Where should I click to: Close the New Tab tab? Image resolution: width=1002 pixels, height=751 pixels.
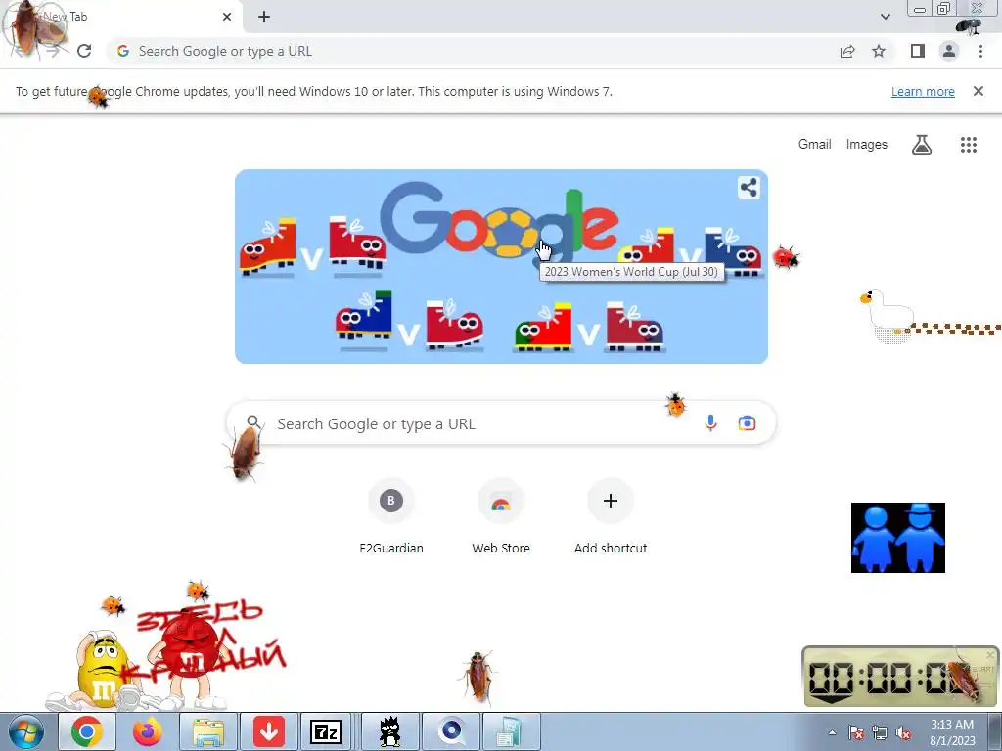[x=227, y=17]
